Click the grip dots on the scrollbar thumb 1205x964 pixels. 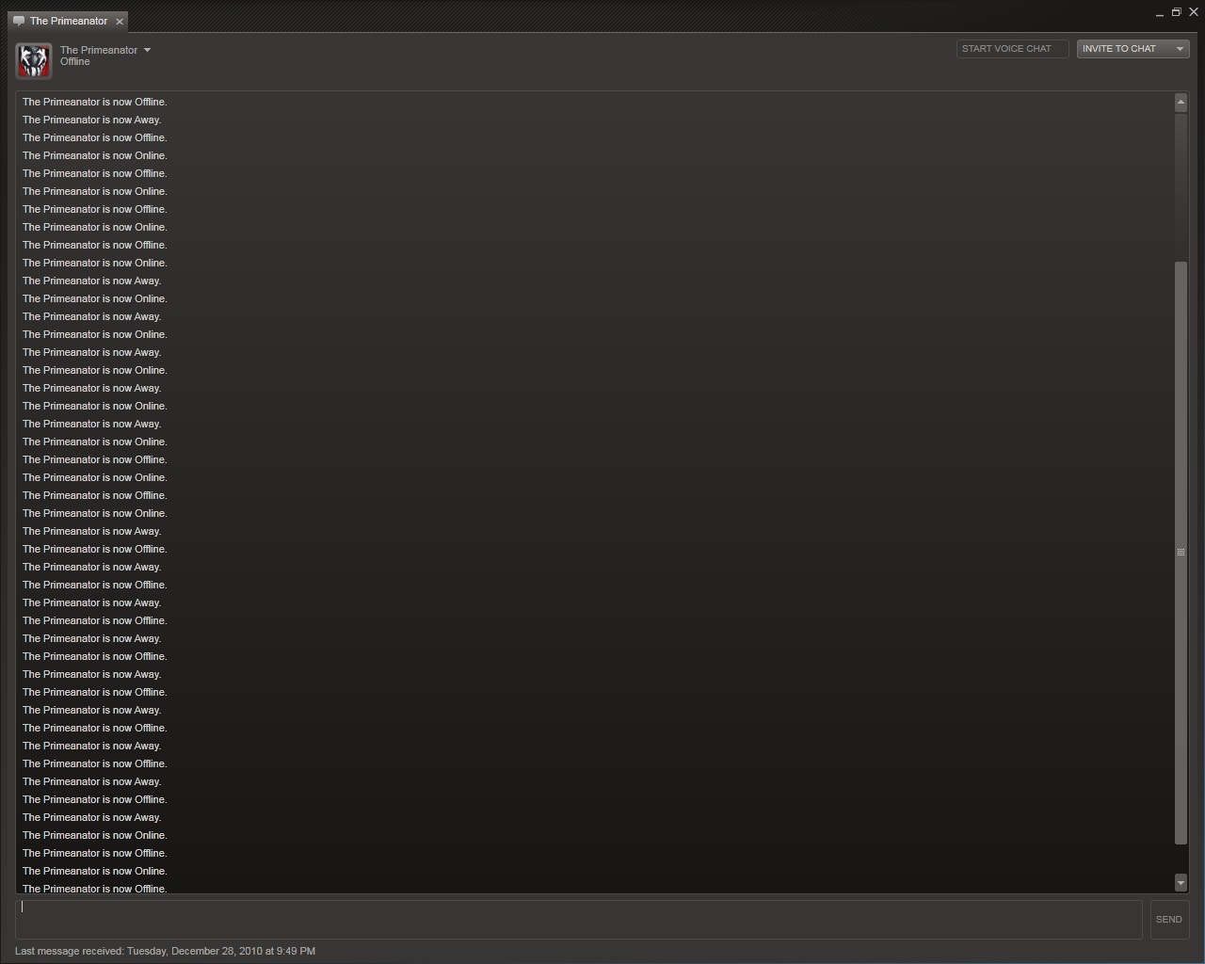click(1180, 553)
